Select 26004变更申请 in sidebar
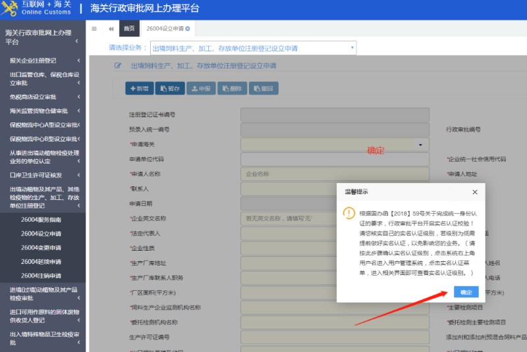The width and height of the screenshot is (527, 352). coord(41,247)
